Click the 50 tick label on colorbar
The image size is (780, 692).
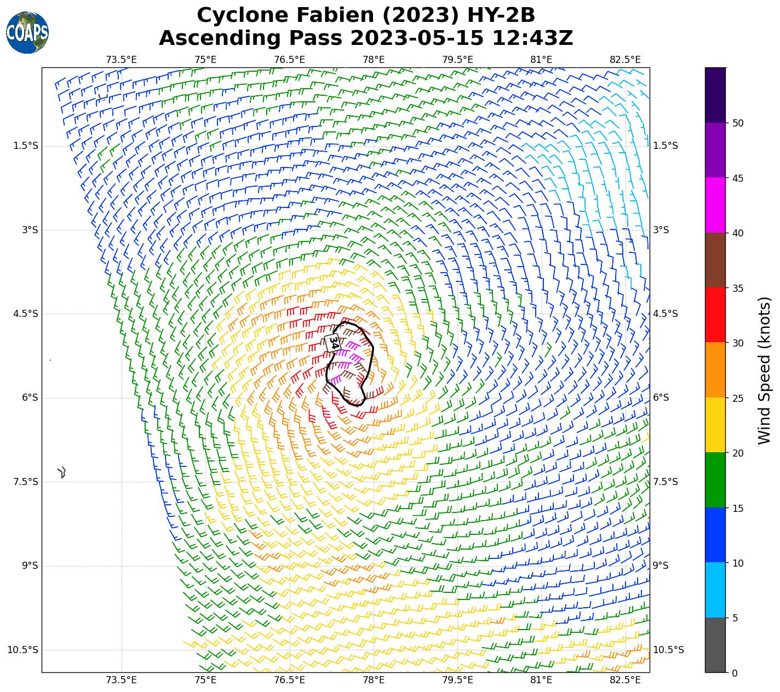click(x=738, y=123)
